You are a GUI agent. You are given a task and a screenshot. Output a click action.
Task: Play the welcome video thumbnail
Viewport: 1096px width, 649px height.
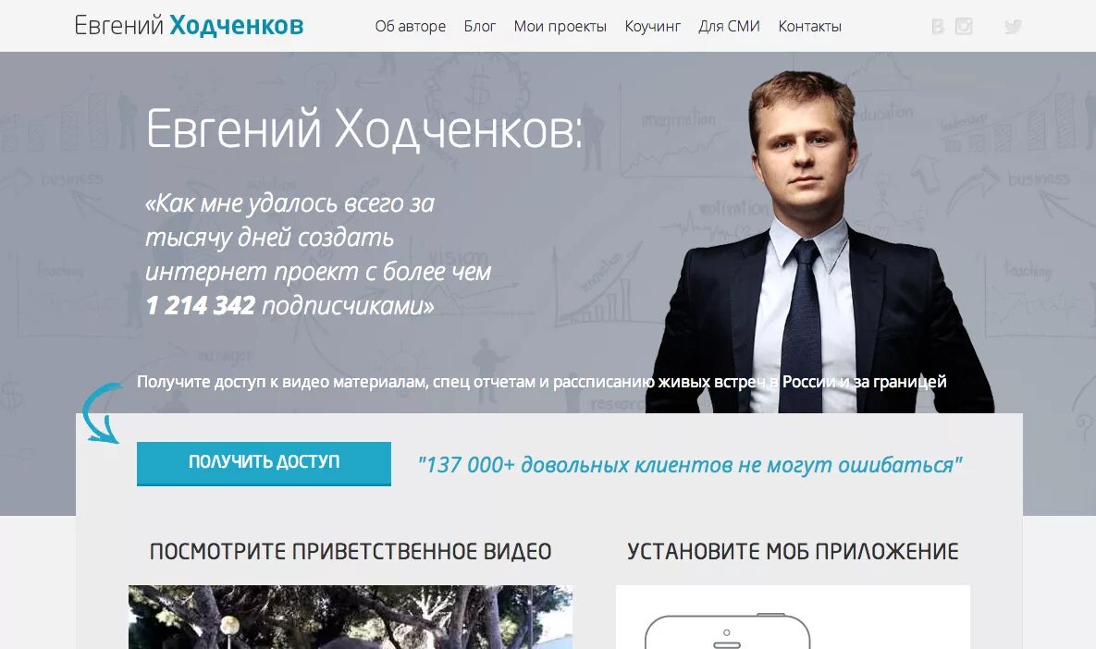(351, 617)
